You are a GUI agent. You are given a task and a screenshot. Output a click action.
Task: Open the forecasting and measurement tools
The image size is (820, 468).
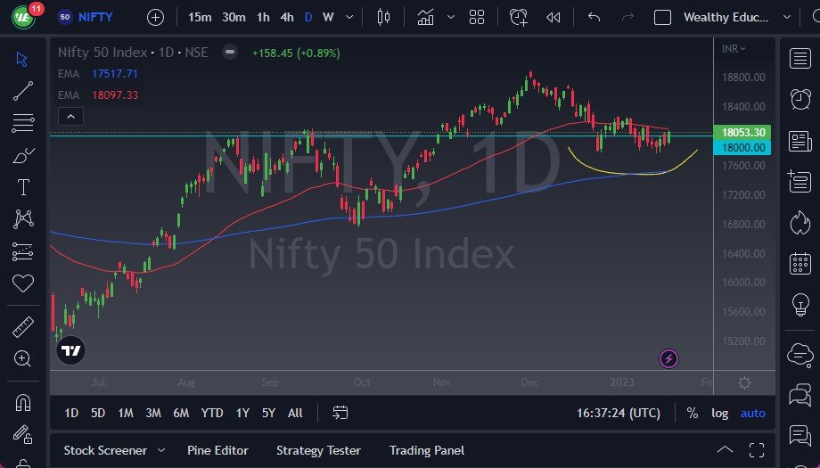pyautogui.click(x=23, y=251)
